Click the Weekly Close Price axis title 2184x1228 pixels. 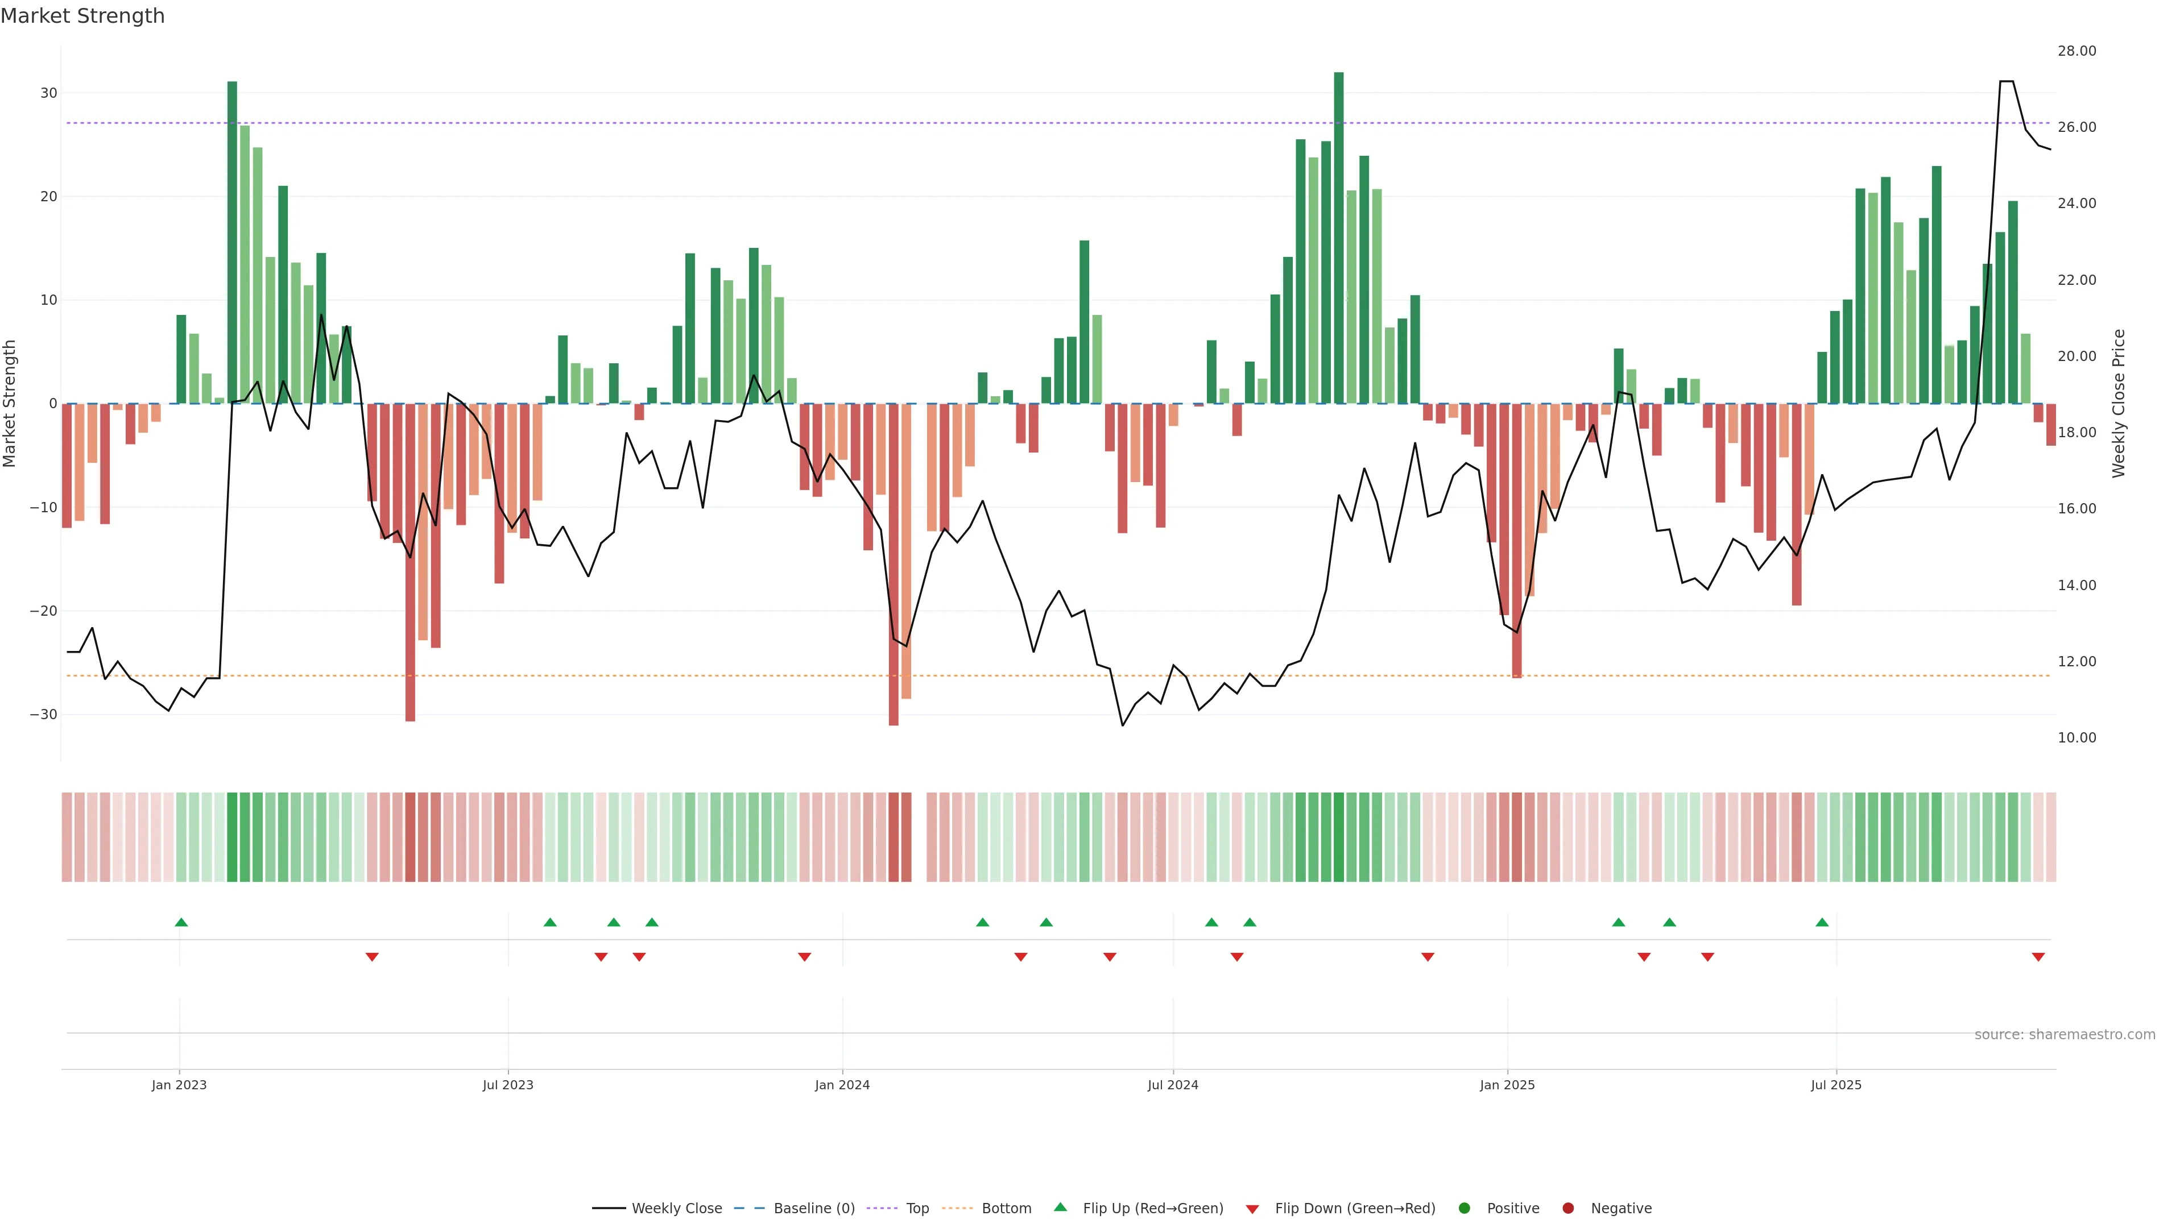pos(2119,404)
